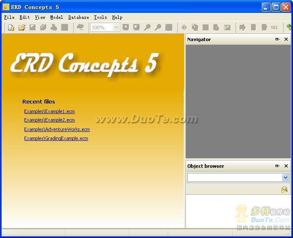Open recent file Examples\AdventureWorks.ecm
293x238 pixels.
pyautogui.click(x=57, y=129)
